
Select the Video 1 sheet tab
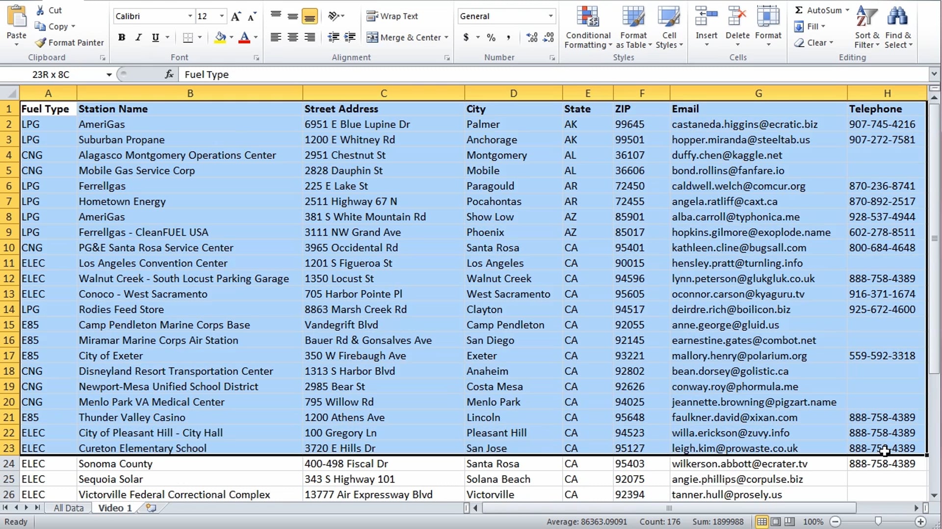tap(115, 508)
